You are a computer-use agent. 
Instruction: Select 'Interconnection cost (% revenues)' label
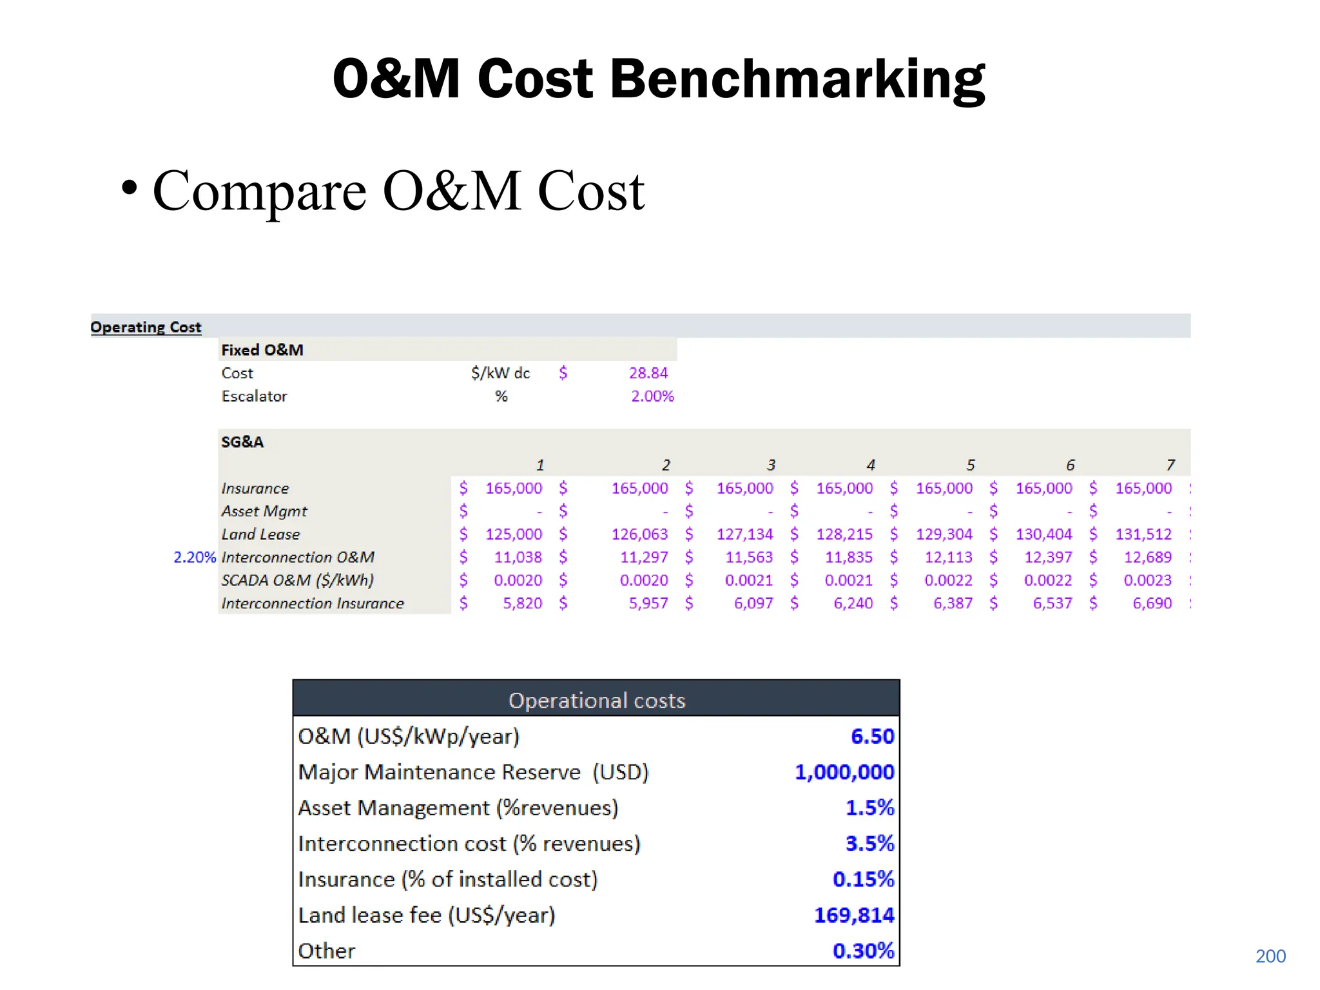[x=469, y=844]
